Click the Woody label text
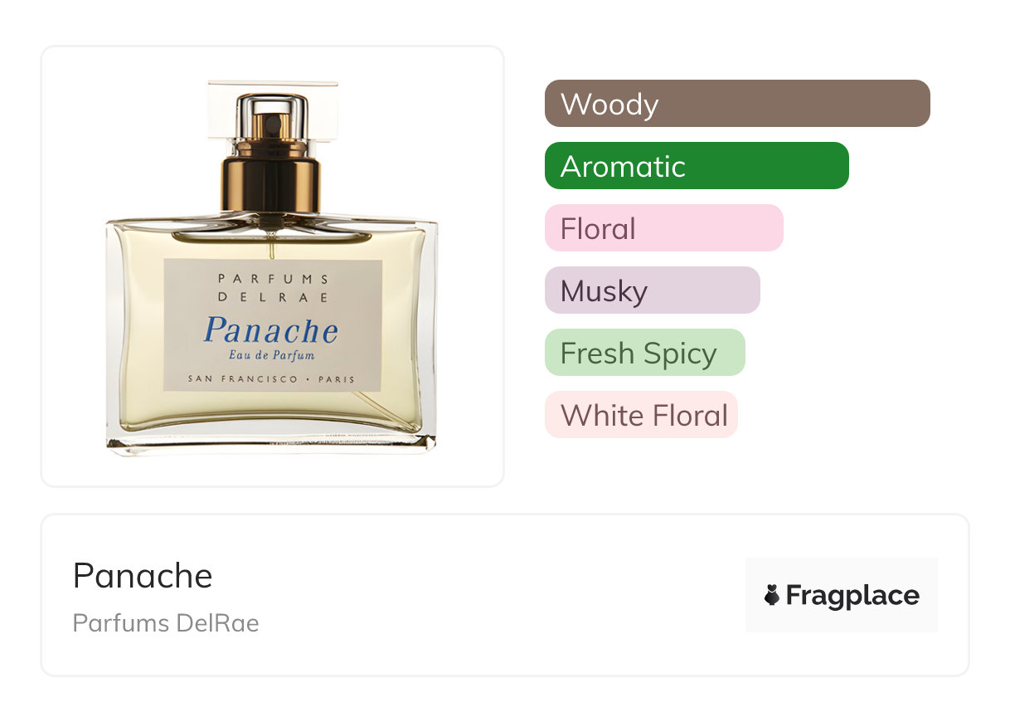 point(609,105)
